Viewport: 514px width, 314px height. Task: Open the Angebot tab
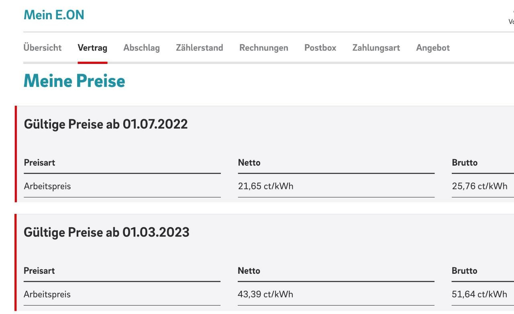pos(433,48)
